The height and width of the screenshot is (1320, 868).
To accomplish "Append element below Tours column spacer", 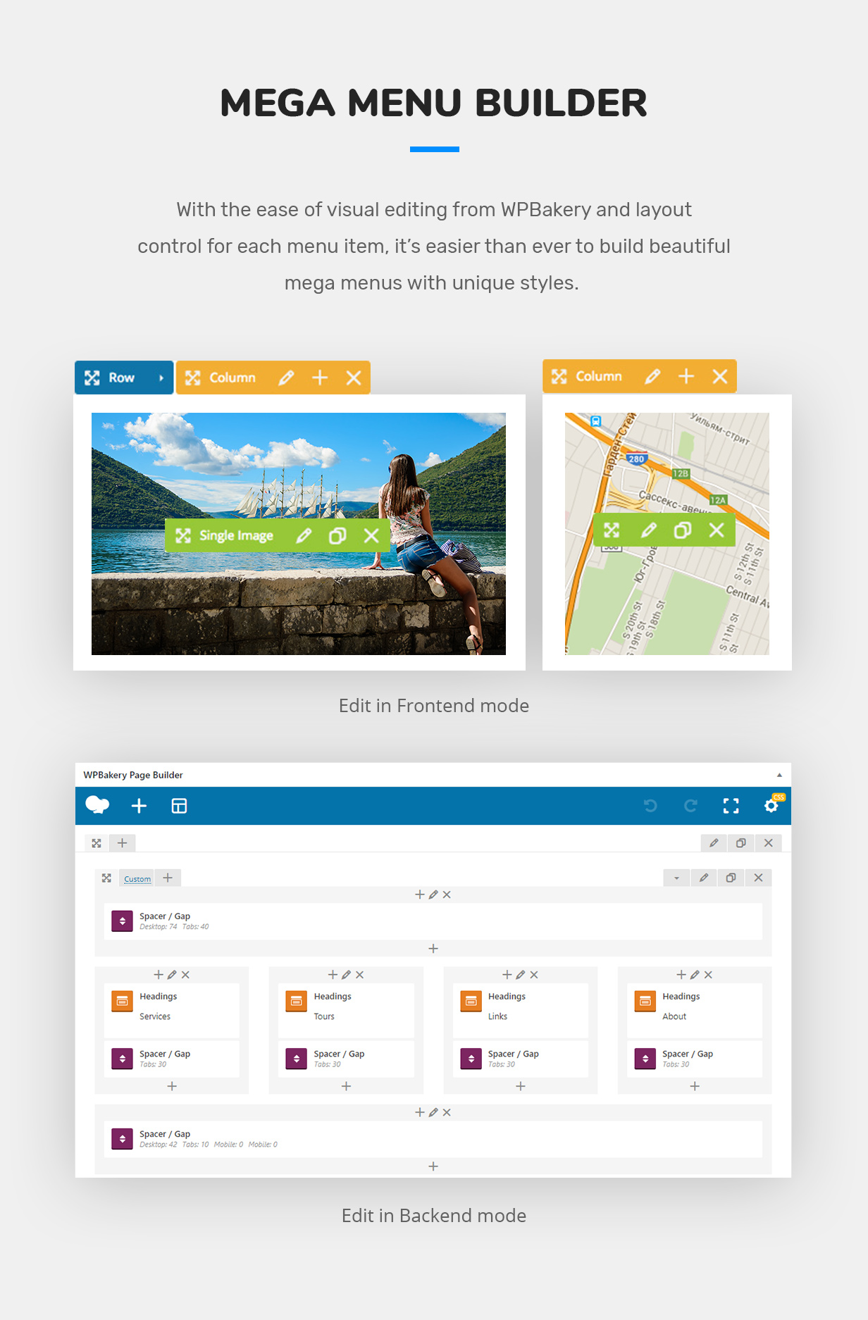I will point(346,1086).
